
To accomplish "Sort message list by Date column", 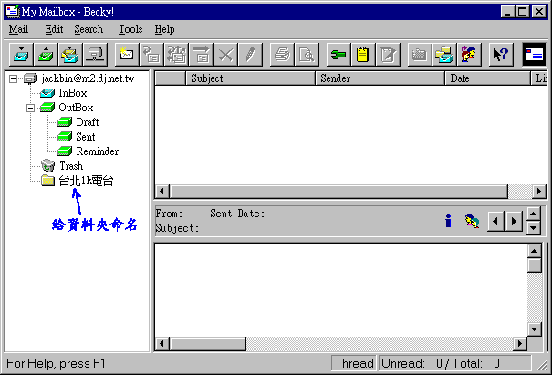I will click(x=488, y=78).
